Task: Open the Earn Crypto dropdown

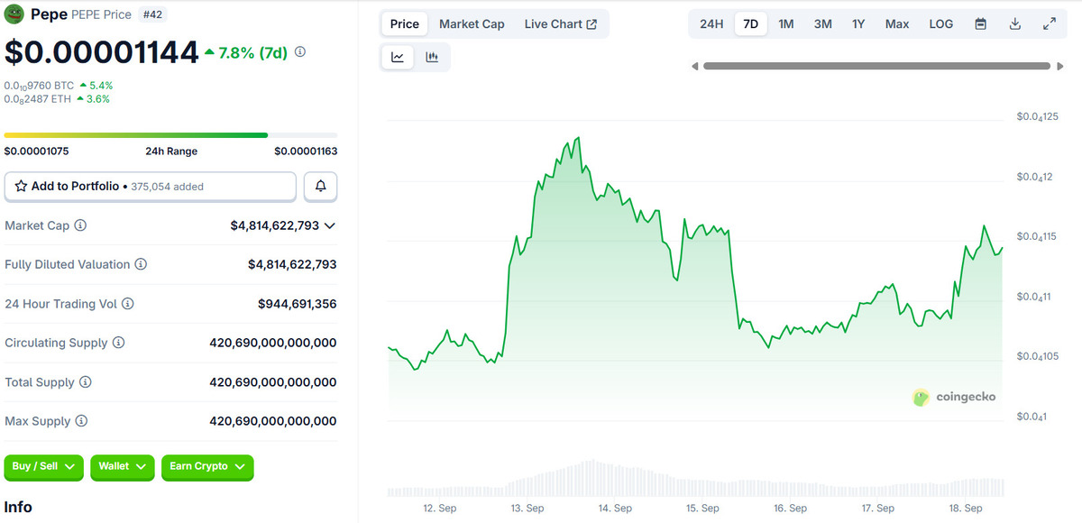Action: coord(207,466)
